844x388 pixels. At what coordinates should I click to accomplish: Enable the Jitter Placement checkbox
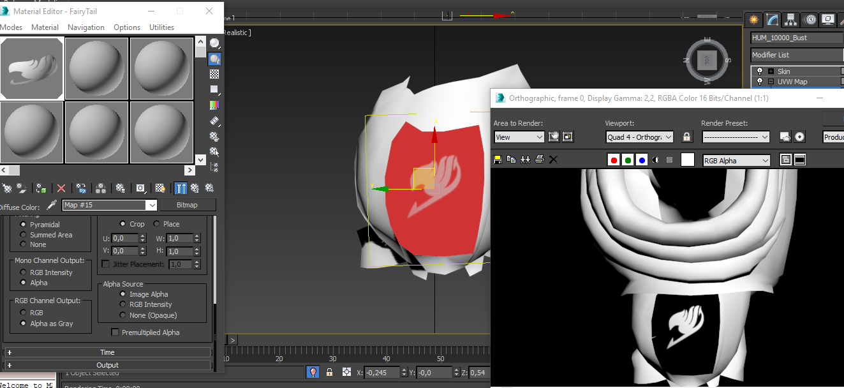106,264
